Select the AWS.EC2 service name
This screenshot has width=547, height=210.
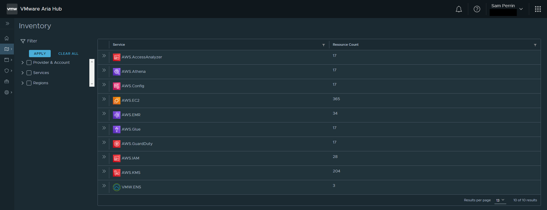131,100
